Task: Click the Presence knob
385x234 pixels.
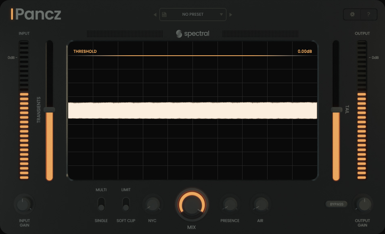Action: click(x=230, y=204)
